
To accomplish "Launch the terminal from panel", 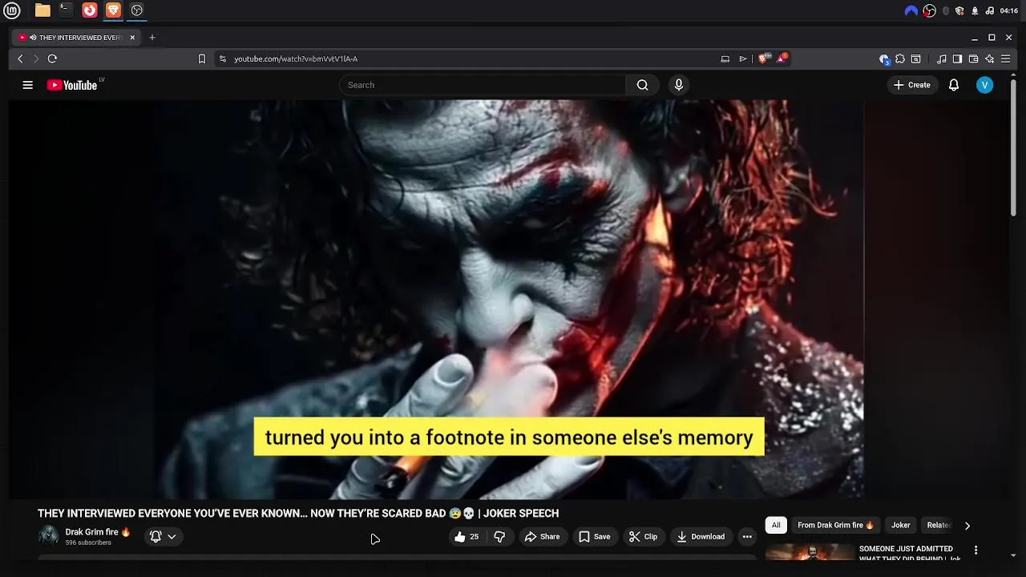I will [66, 10].
